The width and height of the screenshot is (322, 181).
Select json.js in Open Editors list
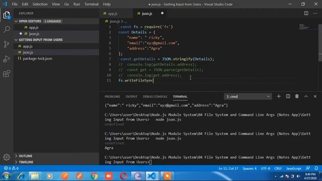coord(56,34)
